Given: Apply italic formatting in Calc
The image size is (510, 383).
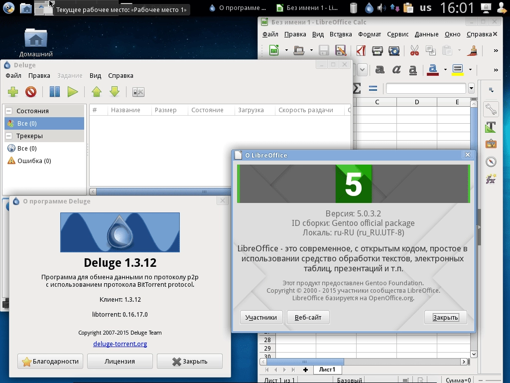Looking at the screenshot, I should coord(396,69).
